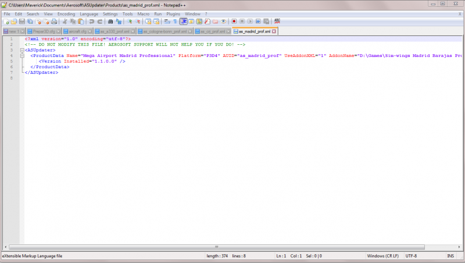The height and width of the screenshot is (263, 465).
Task: Toggle Word Wrap toolbar button
Action: point(167,22)
